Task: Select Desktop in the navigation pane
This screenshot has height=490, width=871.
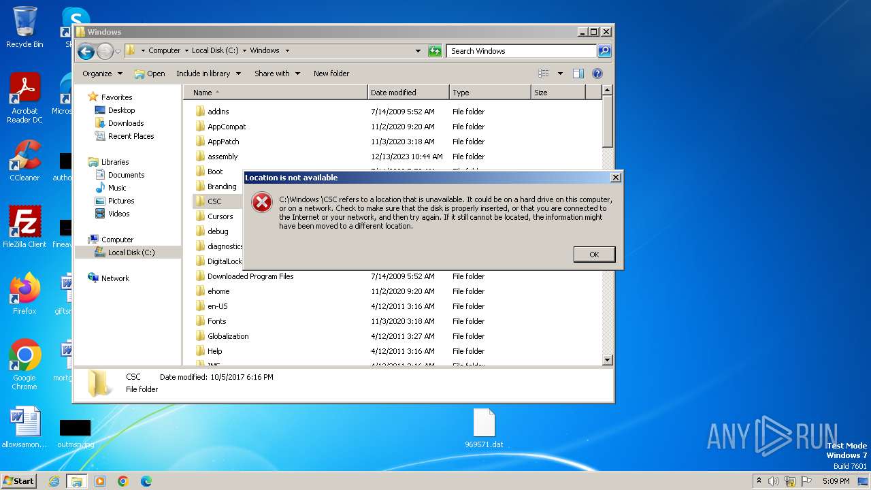Action: tap(121, 110)
